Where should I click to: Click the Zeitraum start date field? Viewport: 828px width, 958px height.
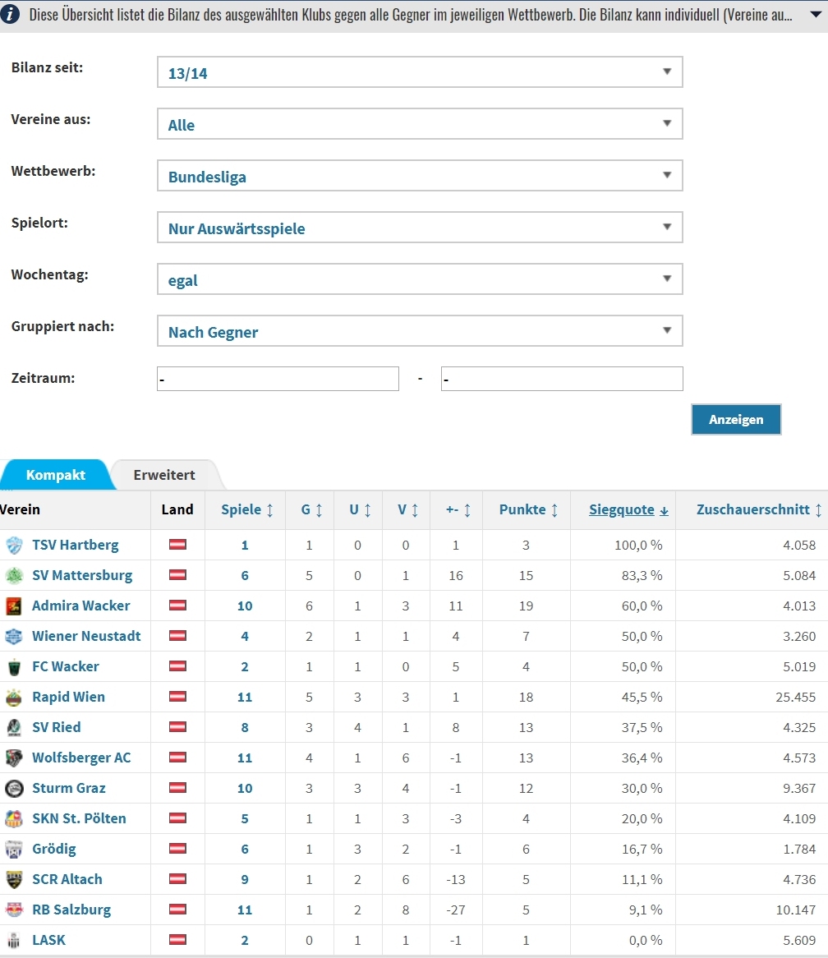click(278, 379)
